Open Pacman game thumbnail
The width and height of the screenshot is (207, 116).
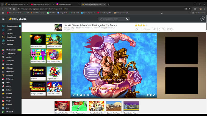coord(38,73)
